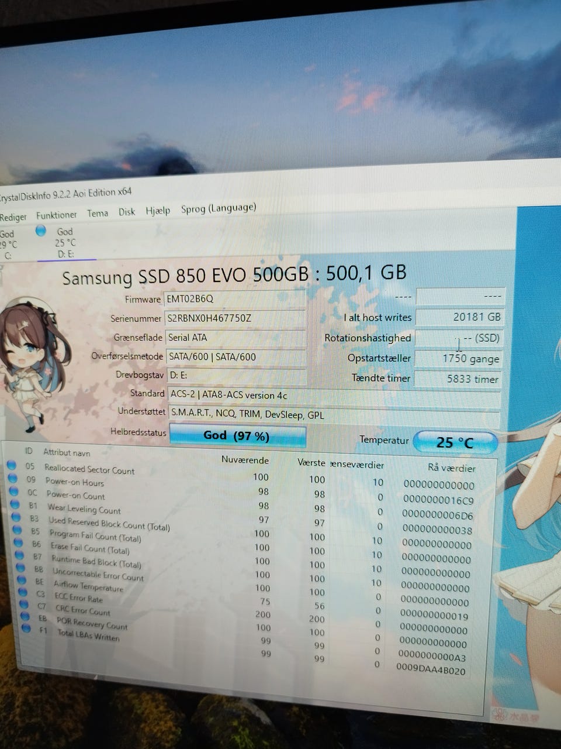This screenshot has width=561, height=749.
Task: Open the Hjælp menu
Action: [x=158, y=211]
